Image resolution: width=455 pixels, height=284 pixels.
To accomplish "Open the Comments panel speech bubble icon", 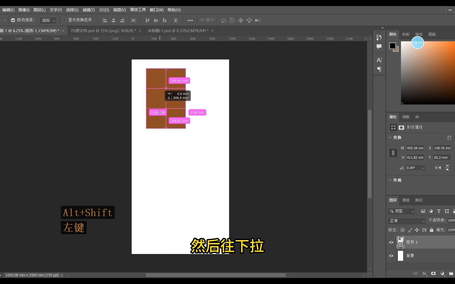I will click(x=379, y=47).
